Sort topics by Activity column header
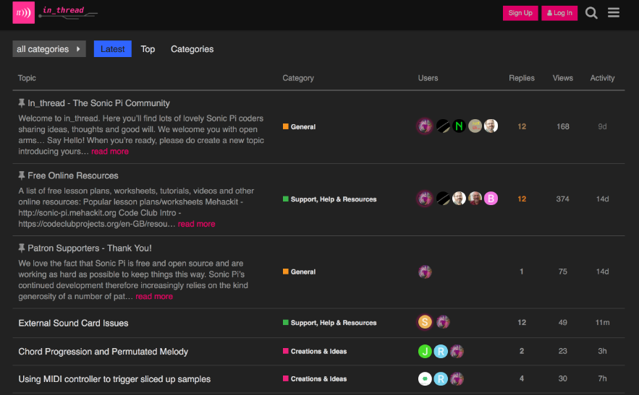This screenshot has height=395, width=639. [602, 78]
